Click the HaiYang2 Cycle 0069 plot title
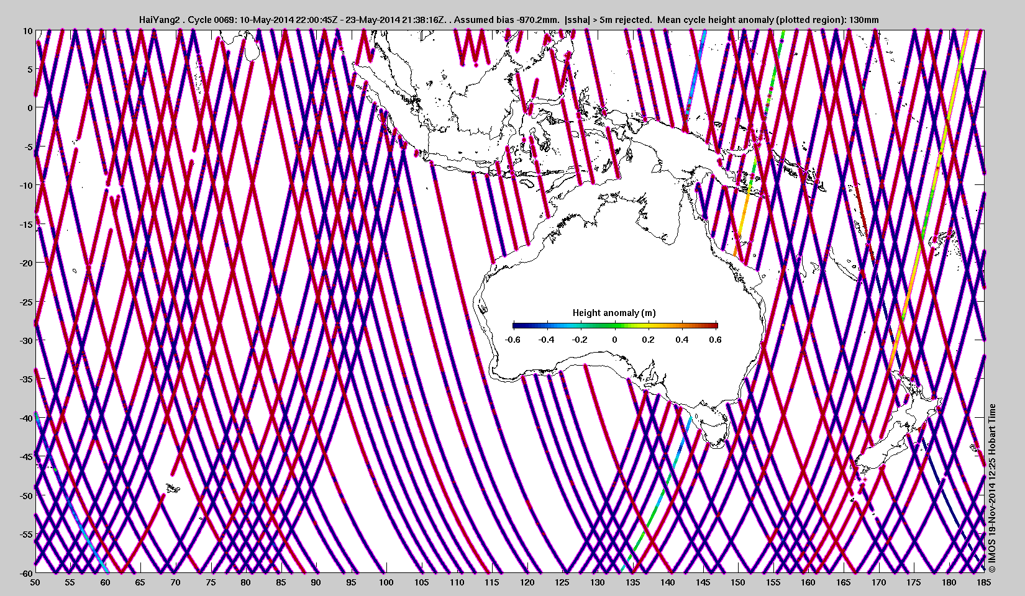This screenshot has width=1025, height=596. pyautogui.click(x=509, y=20)
